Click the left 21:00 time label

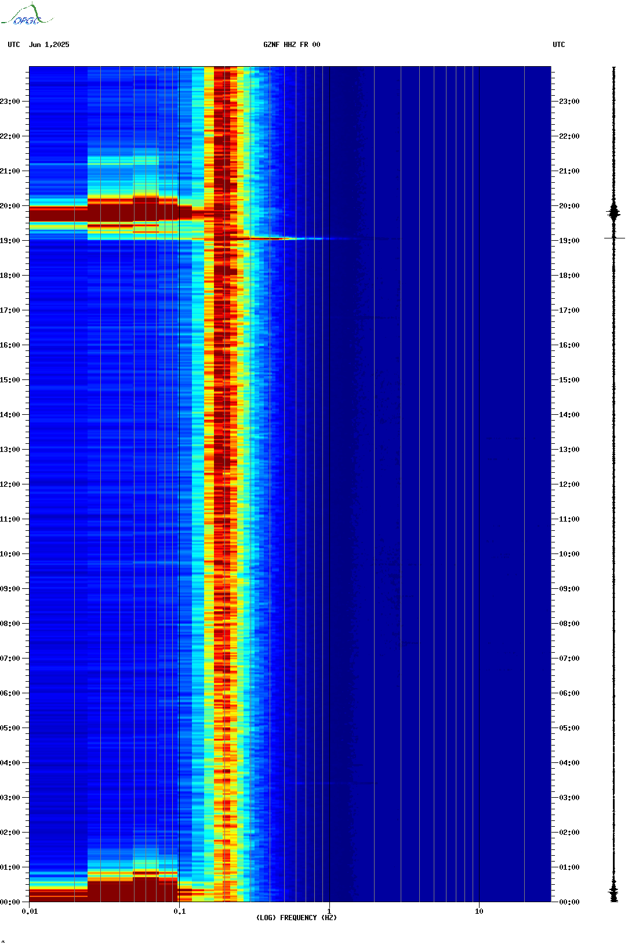click(x=10, y=171)
